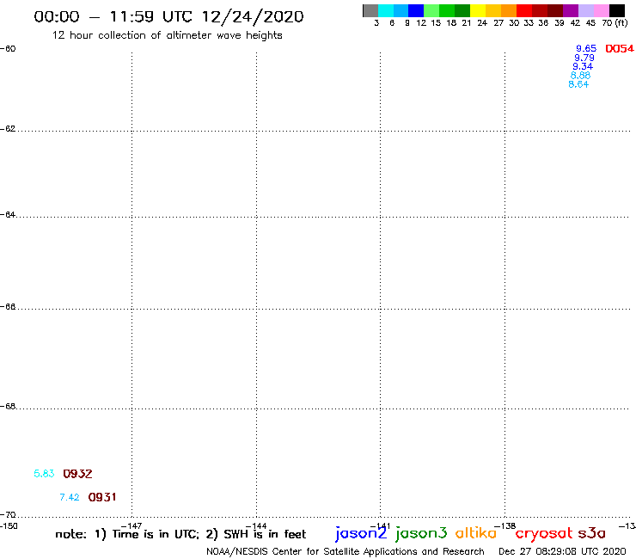Select the wave height value 7.42
Viewport: 636px width, 559px height.
pyautogui.click(x=70, y=497)
